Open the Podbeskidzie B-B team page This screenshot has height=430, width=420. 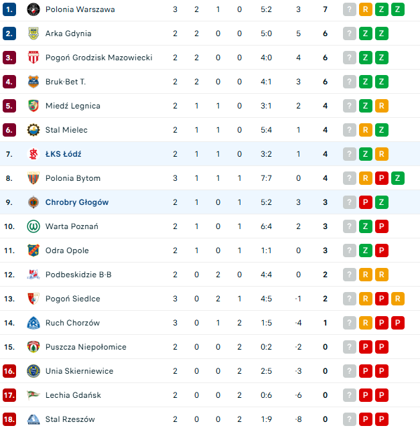click(78, 275)
